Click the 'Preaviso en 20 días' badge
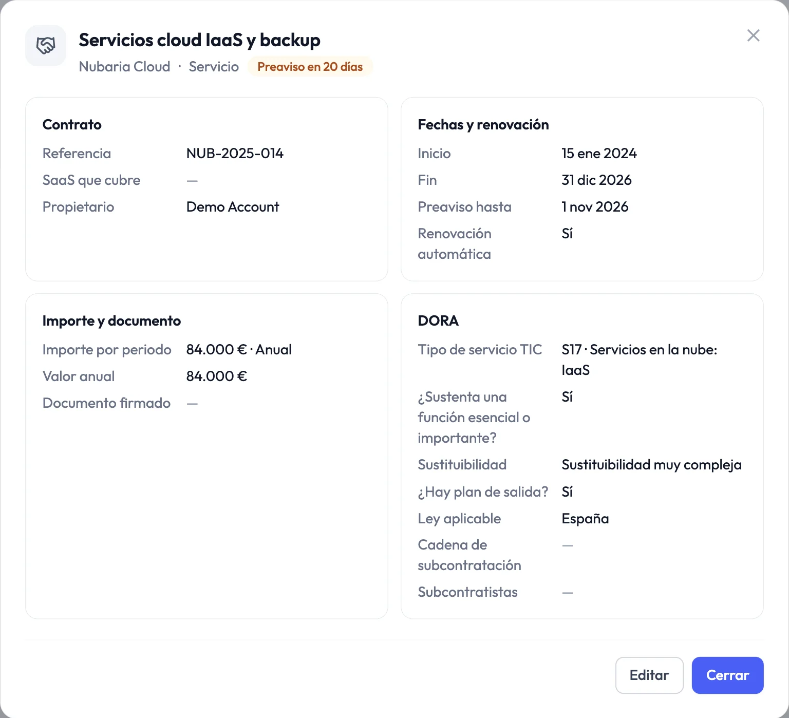Viewport: 789px width, 718px height. click(310, 67)
